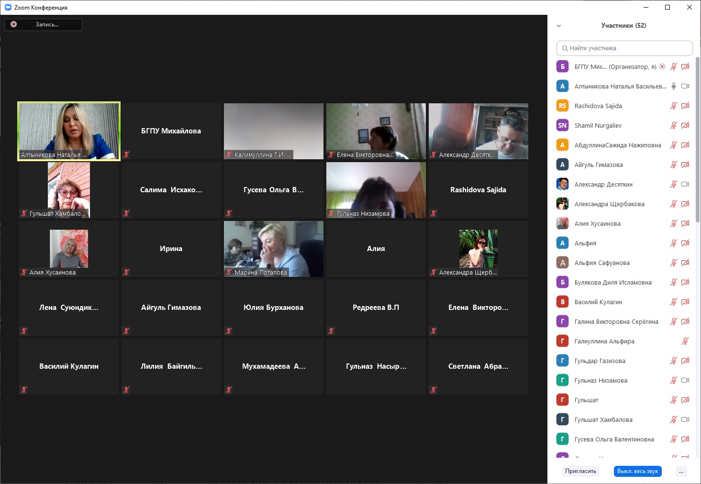Viewport: 701px width, 484px height.
Task: Click the Найти участника search field
Action: tap(624, 48)
